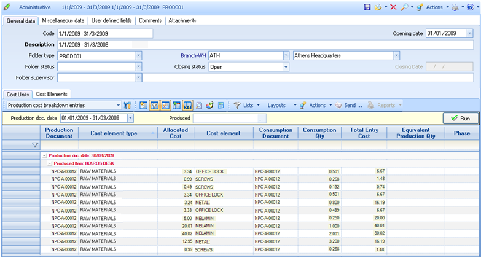481x258 pixels.
Task: Click the Total Entry Cost column header
Action: [364, 133]
